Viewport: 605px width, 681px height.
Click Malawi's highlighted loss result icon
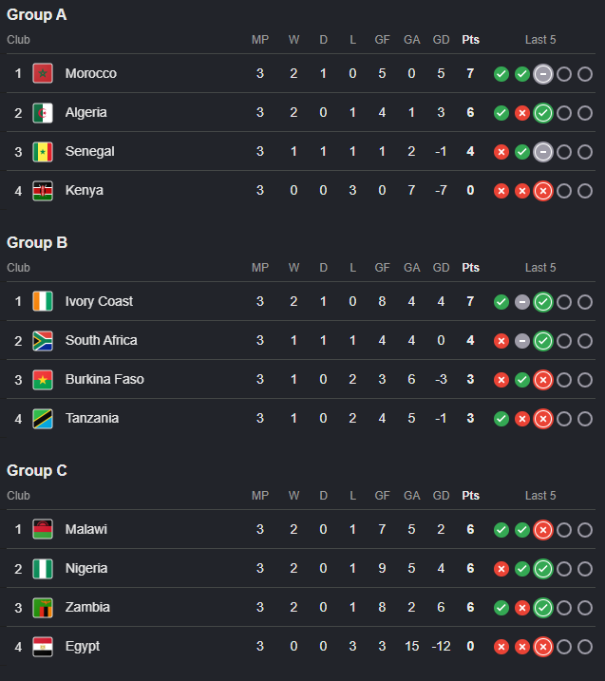[x=543, y=530]
